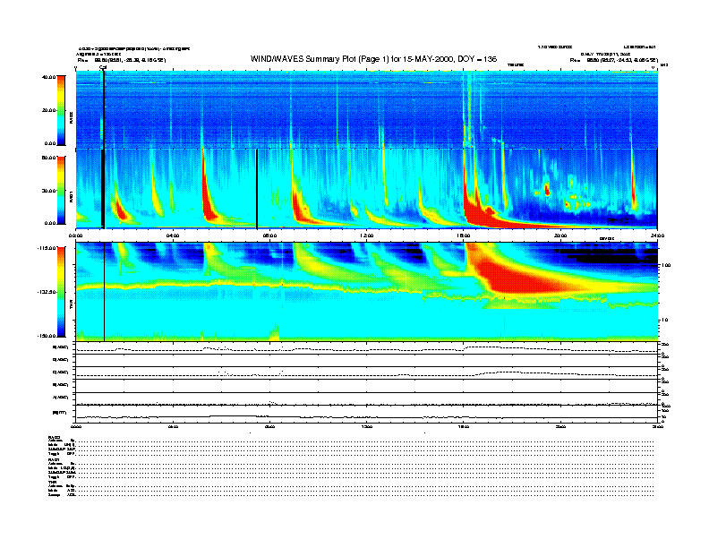The height and width of the screenshot is (548, 709).
Task: Click the Cal marker label above the spectrogram
Action: [x=103, y=68]
